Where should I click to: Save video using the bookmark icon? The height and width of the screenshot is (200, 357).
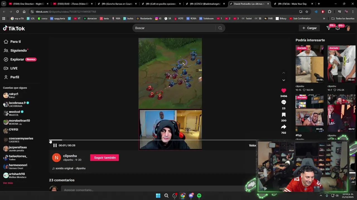click(x=284, y=115)
